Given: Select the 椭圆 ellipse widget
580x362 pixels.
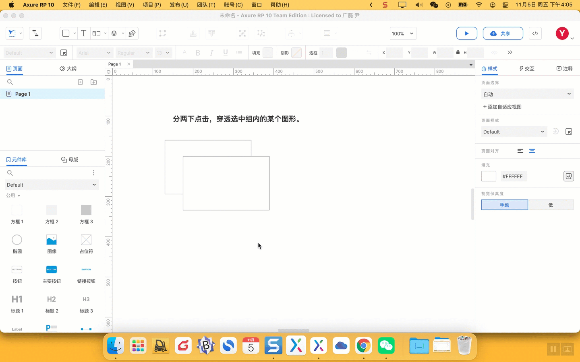Looking at the screenshot, I should [x=17, y=244].
